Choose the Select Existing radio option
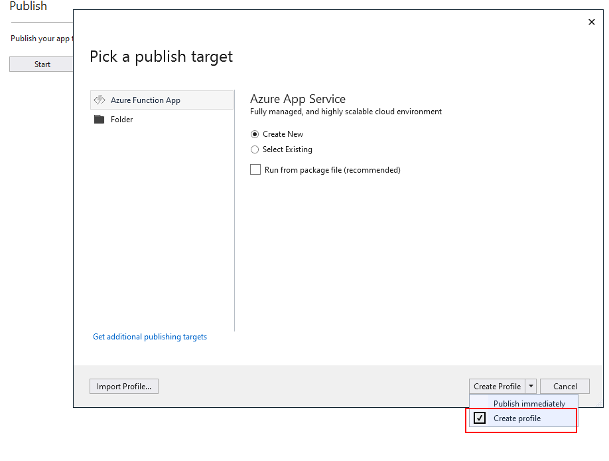The width and height of the screenshot is (609, 461). pos(255,149)
